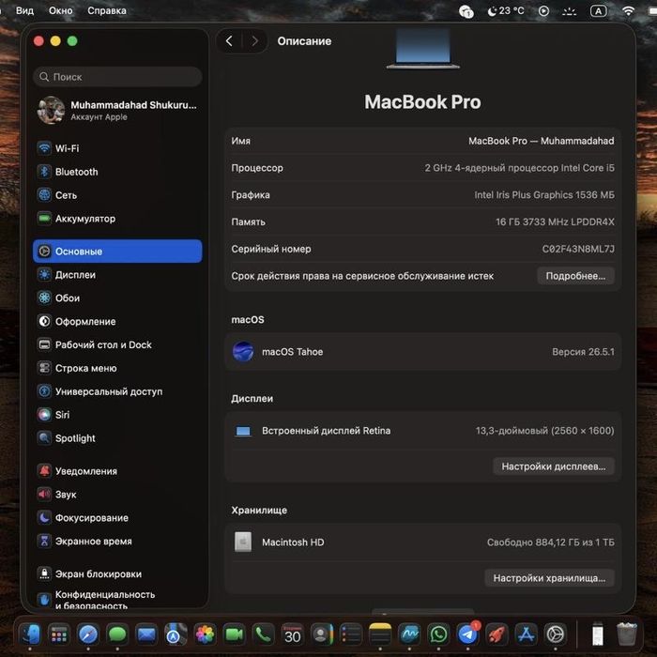657x657 pixels.
Task: Click Wi-Fi icon in the menu bar
Action: pyautogui.click(x=628, y=11)
